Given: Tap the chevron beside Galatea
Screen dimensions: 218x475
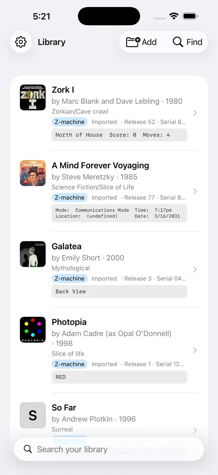Looking at the screenshot, I should point(195,270).
